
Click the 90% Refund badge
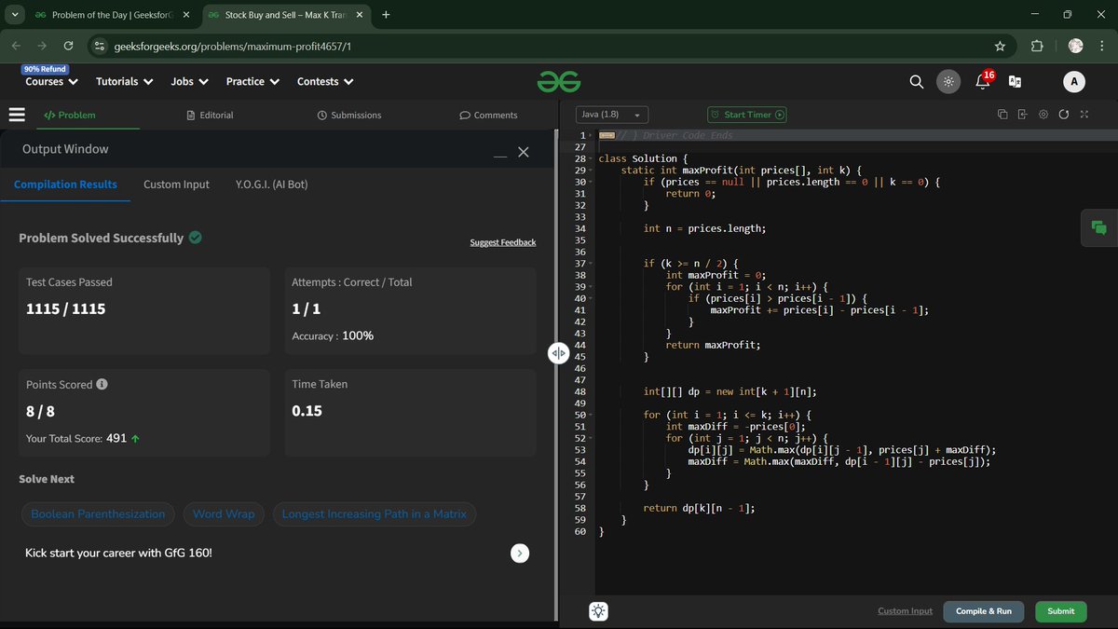point(44,69)
